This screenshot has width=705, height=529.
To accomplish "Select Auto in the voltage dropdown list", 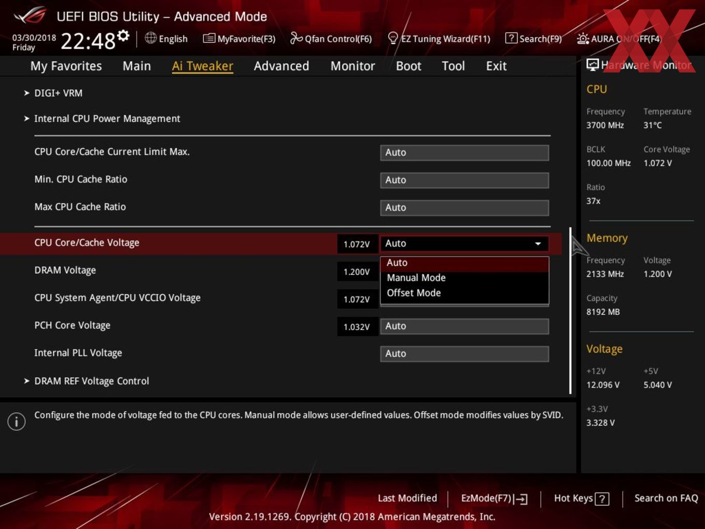I will coord(464,263).
